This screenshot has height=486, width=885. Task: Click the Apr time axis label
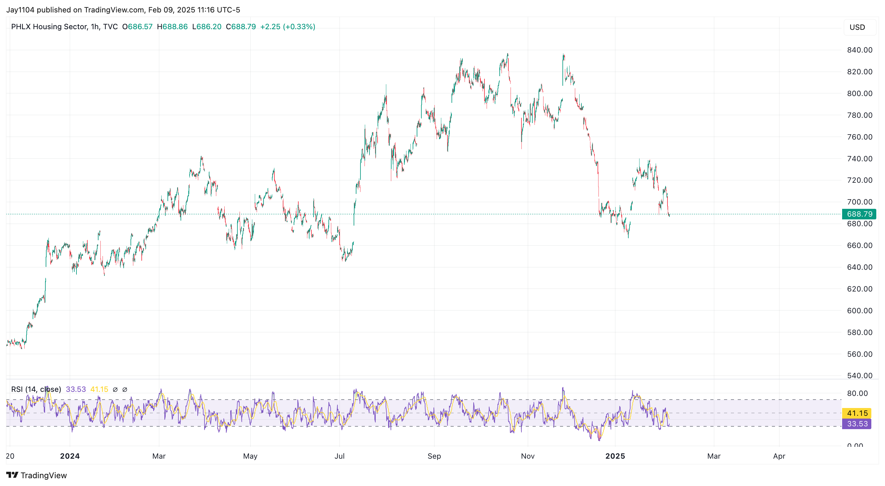point(779,456)
